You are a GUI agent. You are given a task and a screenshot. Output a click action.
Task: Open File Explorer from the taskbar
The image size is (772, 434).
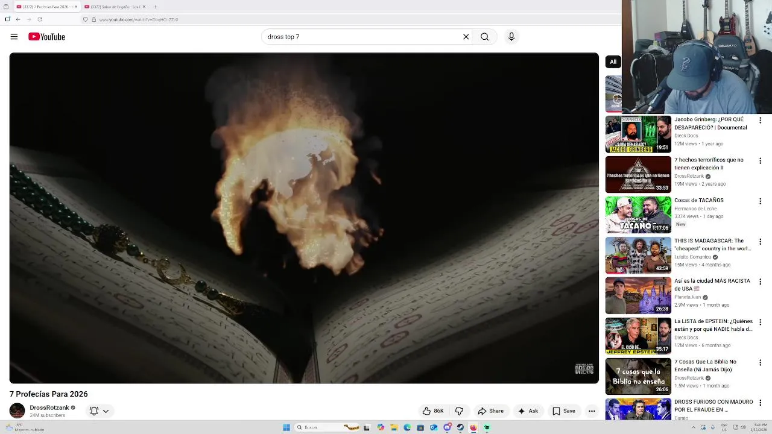tap(394, 427)
